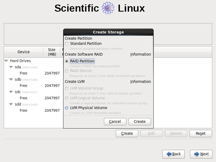The width and height of the screenshot is (216, 162).
Task: Click the 'Create an LVM formated partition' description
Action: (95, 113)
